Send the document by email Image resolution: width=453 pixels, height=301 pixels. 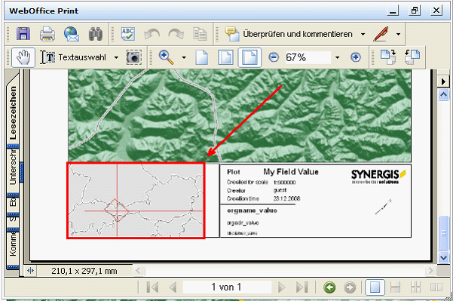coord(72,34)
